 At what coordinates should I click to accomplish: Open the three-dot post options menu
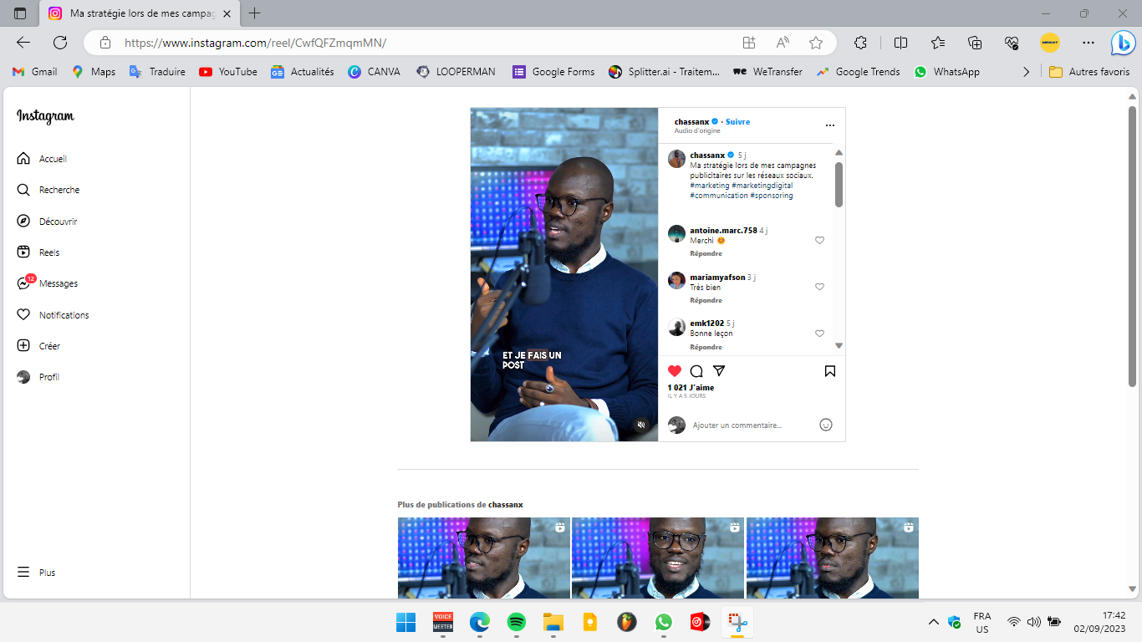coord(830,125)
